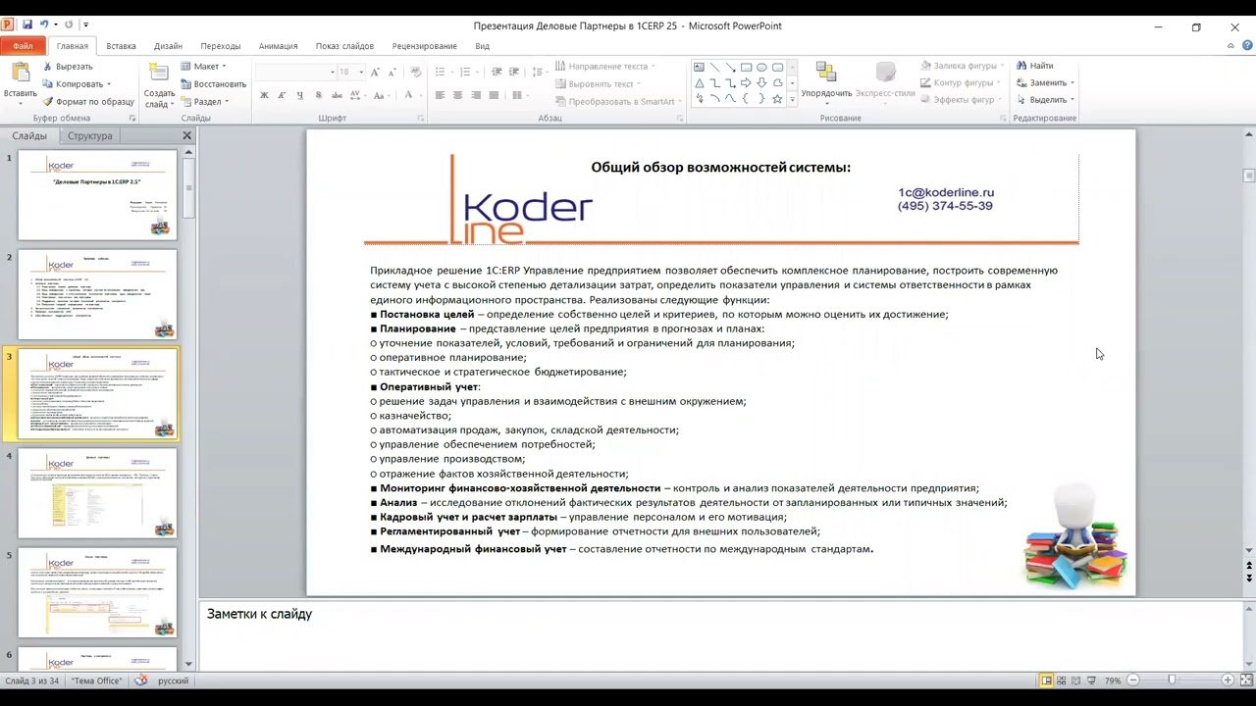
Task: Toggle bold (Ж) formatting
Action: click(x=264, y=95)
